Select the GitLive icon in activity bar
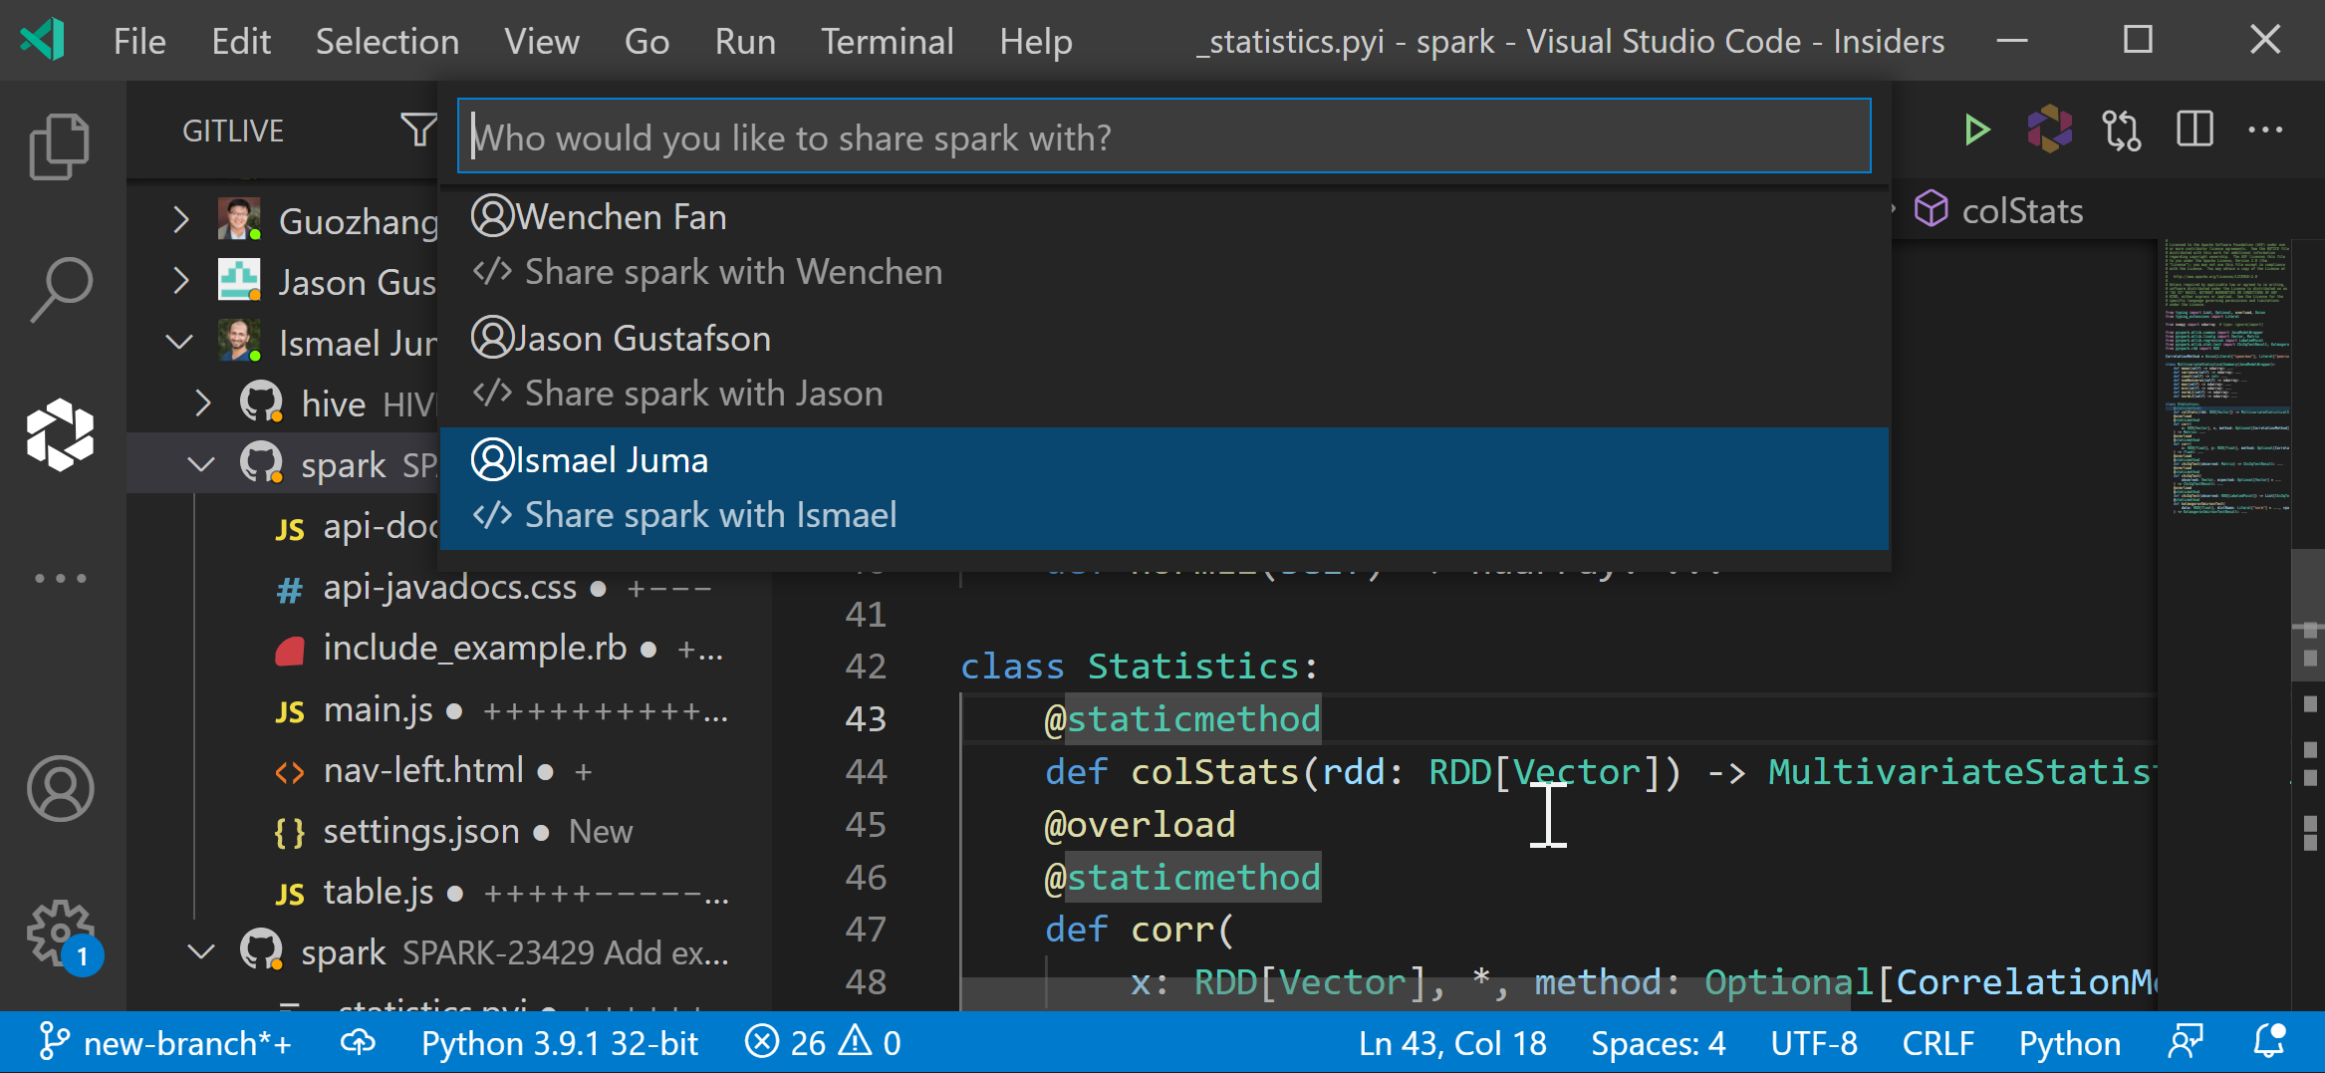 [60, 432]
